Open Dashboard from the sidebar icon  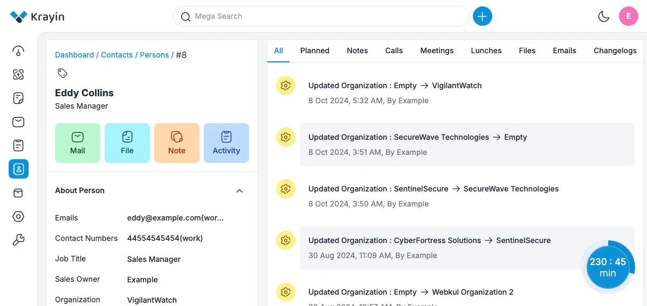coord(18,51)
